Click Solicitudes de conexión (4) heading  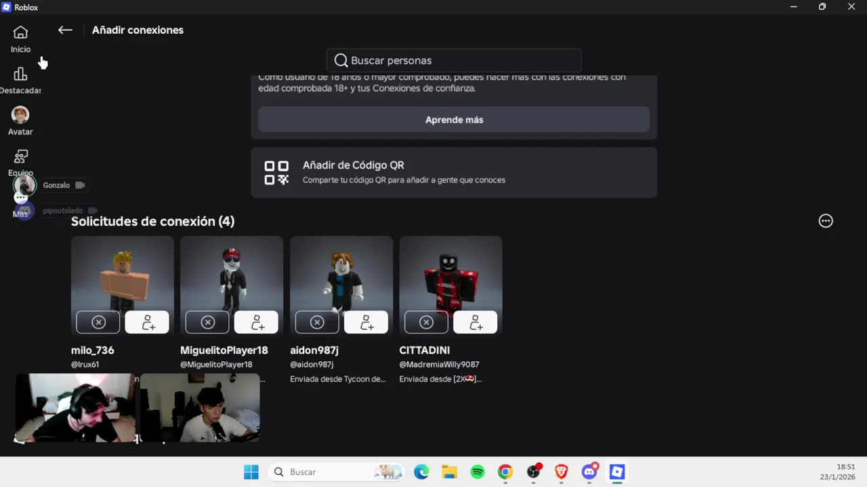(x=153, y=221)
